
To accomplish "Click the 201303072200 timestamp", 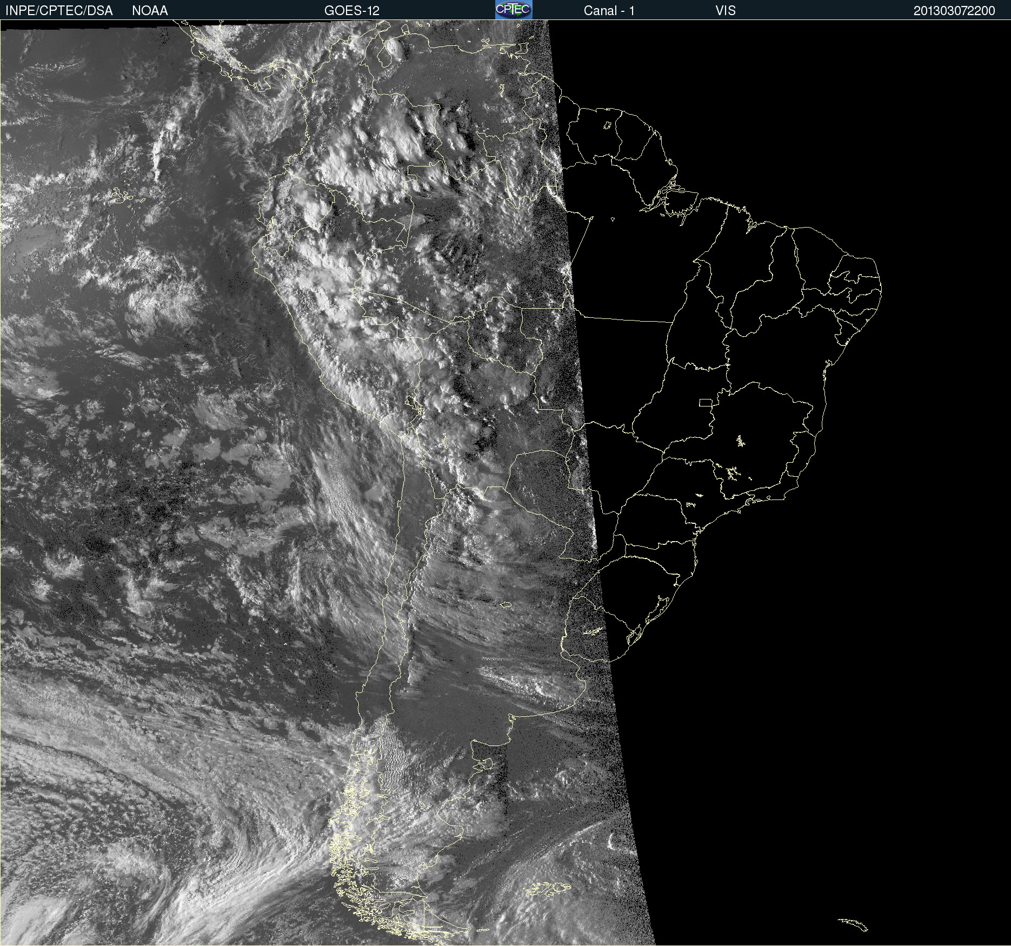I will pos(954,11).
